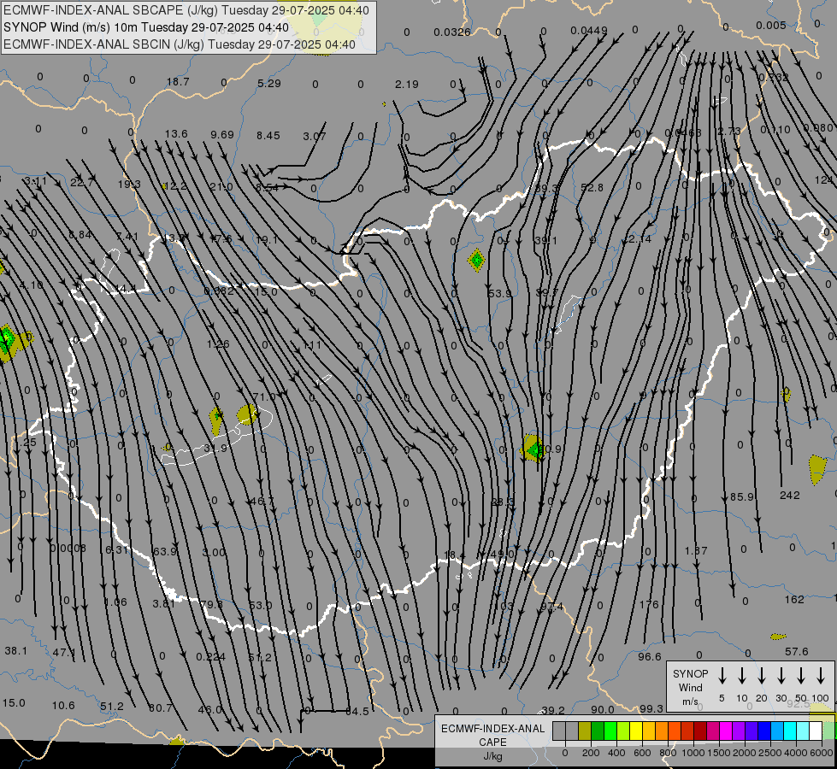Click the map value 10.6
This screenshot has height=769, width=837.
tap(63, 705)
